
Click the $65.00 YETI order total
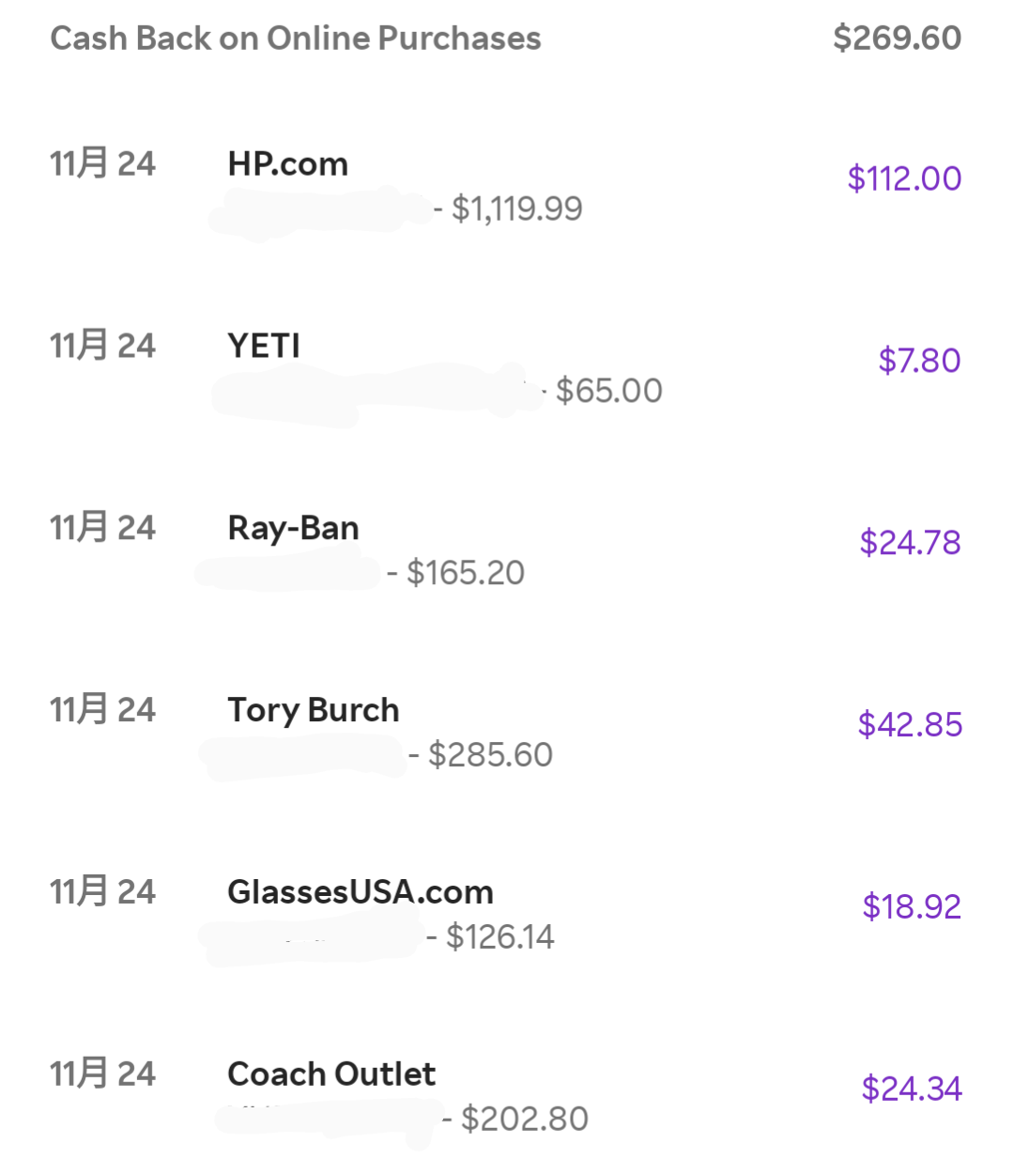coord(608,391)
